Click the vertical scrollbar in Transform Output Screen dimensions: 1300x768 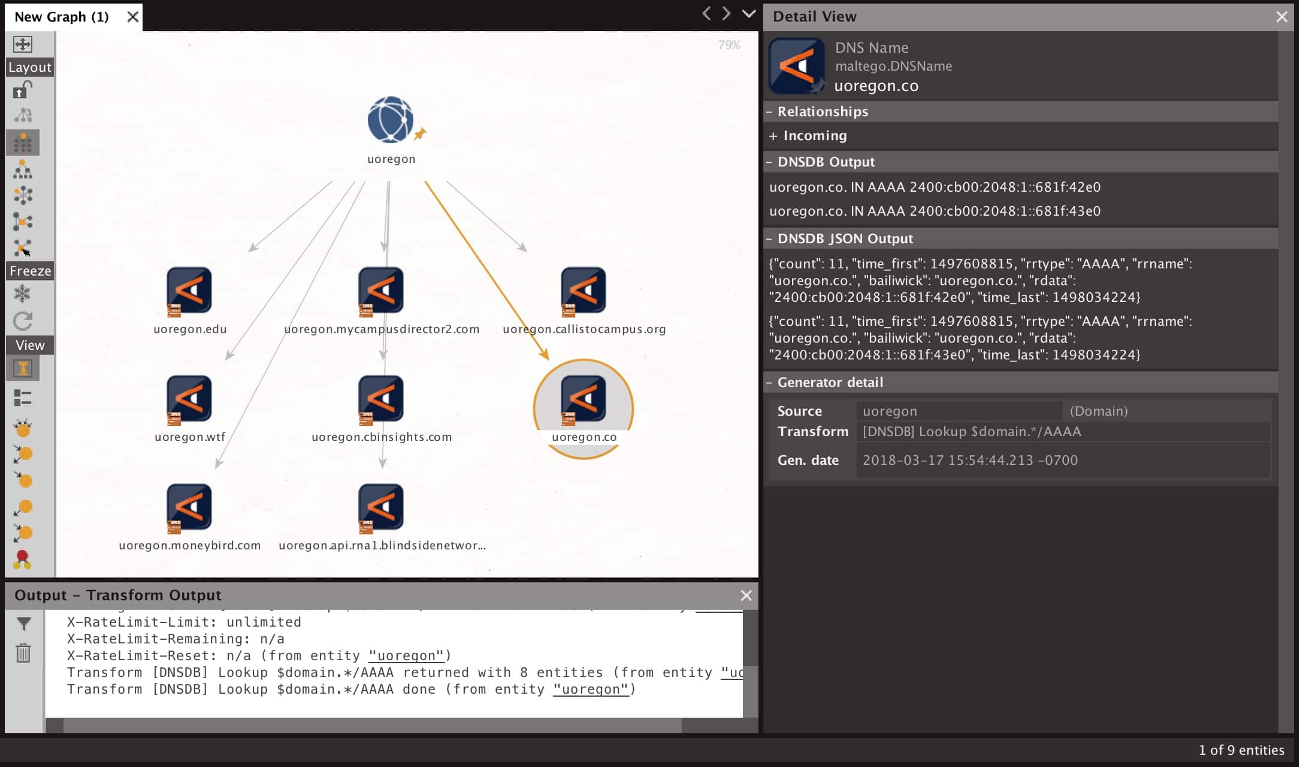click(751, 691)
